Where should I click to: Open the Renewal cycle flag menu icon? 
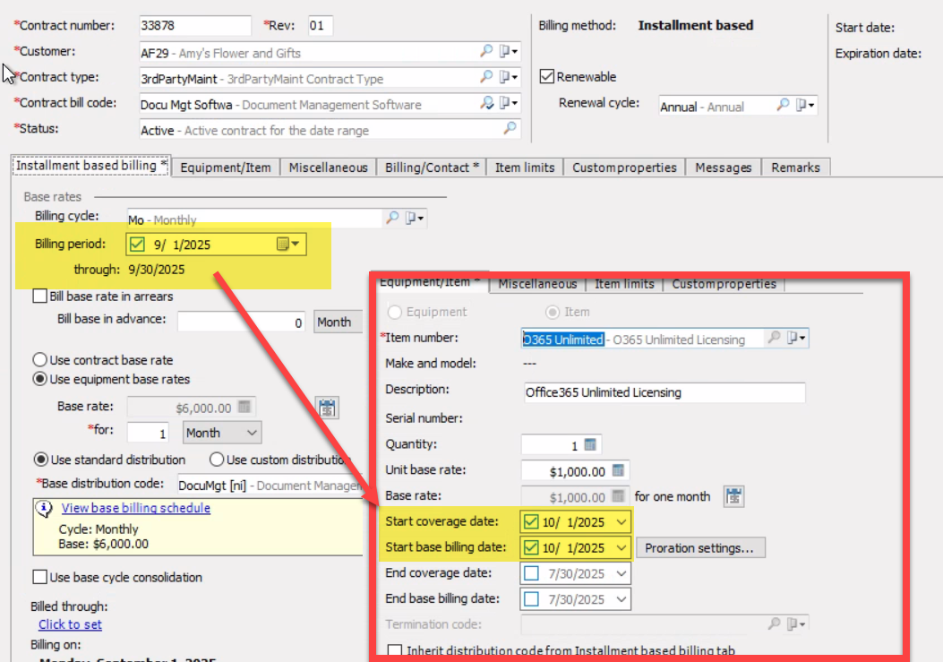pyautogui.click(x=805, y=106)
